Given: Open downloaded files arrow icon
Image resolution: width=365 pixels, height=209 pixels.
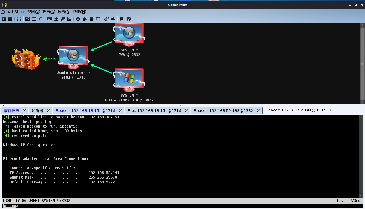Looking at the screenshot, I should 56,19.
